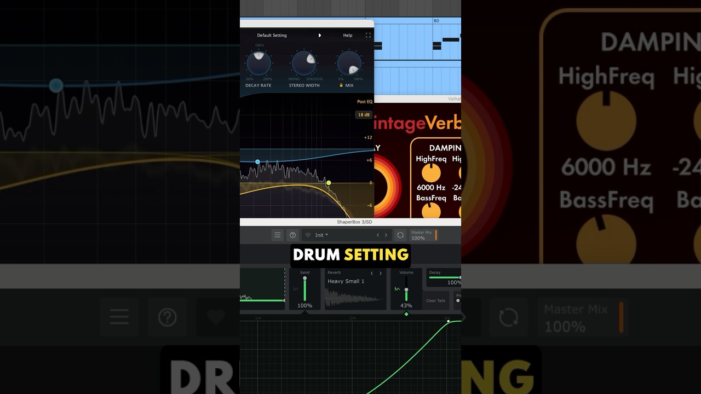
Task: Click the arrow beside Default Setting
Action: 320,35
